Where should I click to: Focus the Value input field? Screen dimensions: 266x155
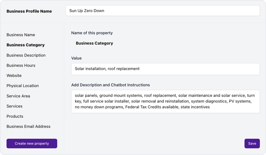(x=165, y=69)
